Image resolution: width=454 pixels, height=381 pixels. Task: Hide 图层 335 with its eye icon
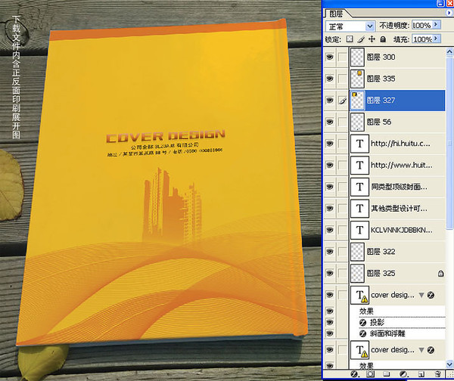point(329,79)
